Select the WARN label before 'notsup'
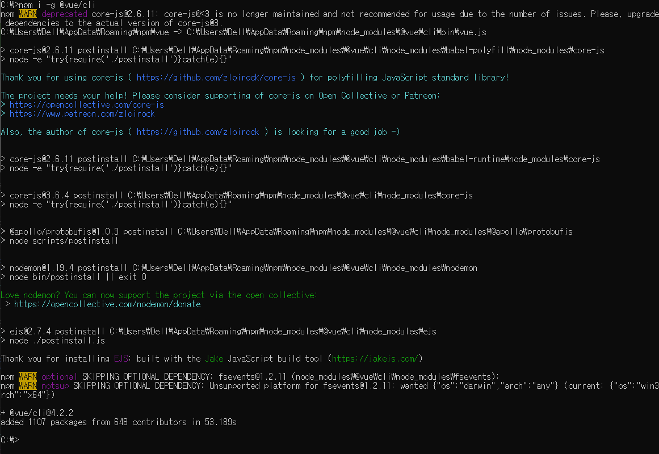 pyautogui.click(x=28, y=385)
